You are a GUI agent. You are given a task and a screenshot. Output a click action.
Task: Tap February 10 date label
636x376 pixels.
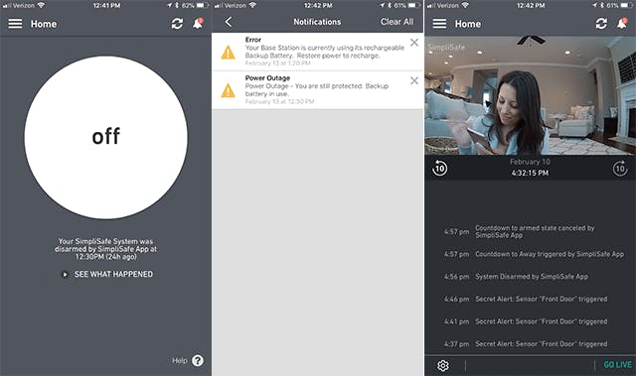(530, 162)
